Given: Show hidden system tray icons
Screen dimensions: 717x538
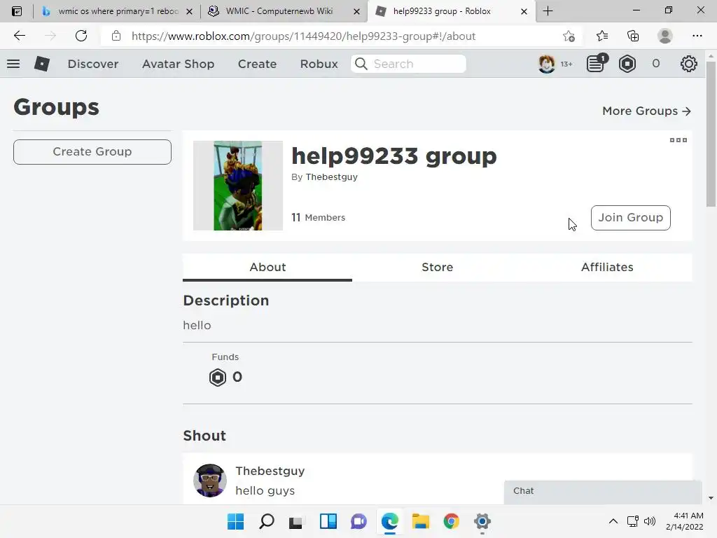Looking at the screenshot, I should pyautogui.click(x=613, y=521).
